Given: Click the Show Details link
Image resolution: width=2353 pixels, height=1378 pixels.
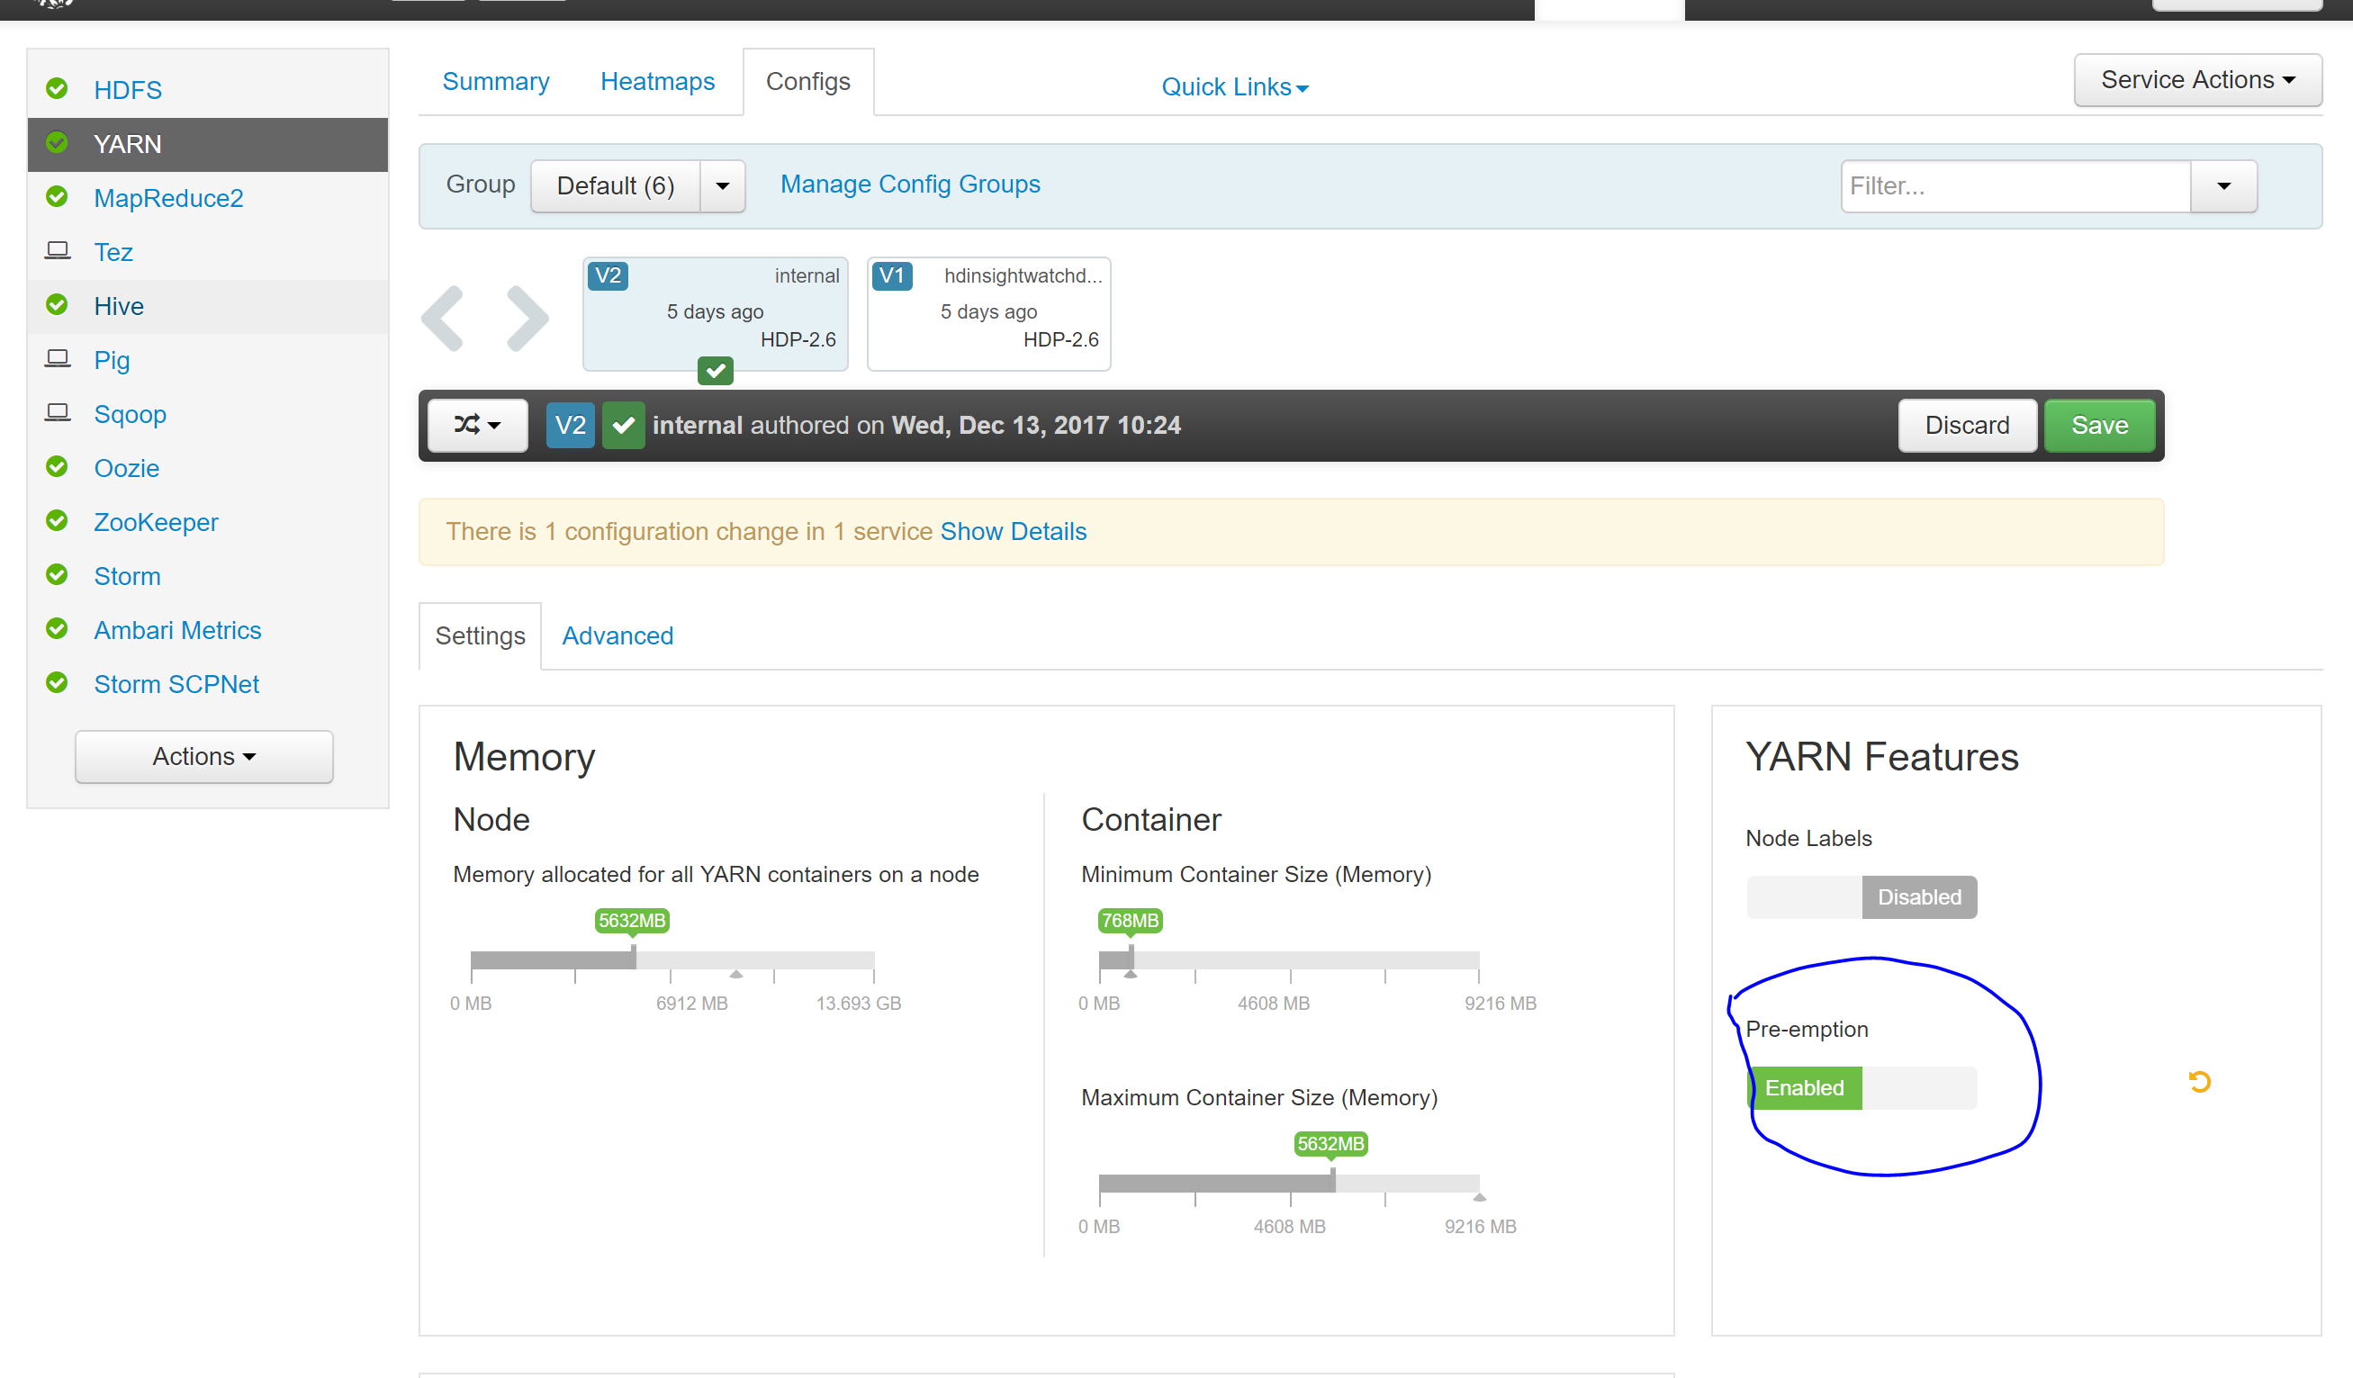Looking at the screenshot, I should click(1013, 531).
